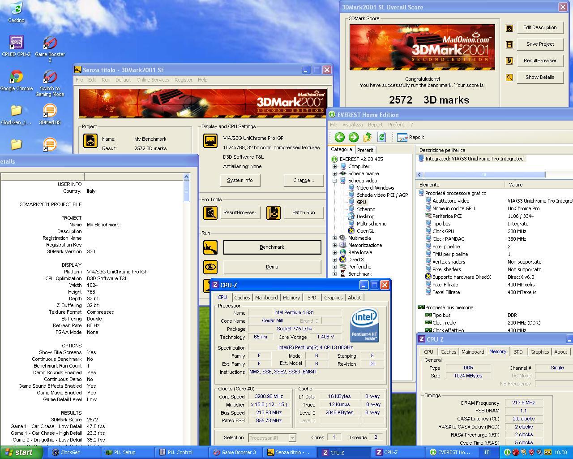Viewport: 573px width, 459px height.
Task: Click the Save Project button
Action: 540,44
